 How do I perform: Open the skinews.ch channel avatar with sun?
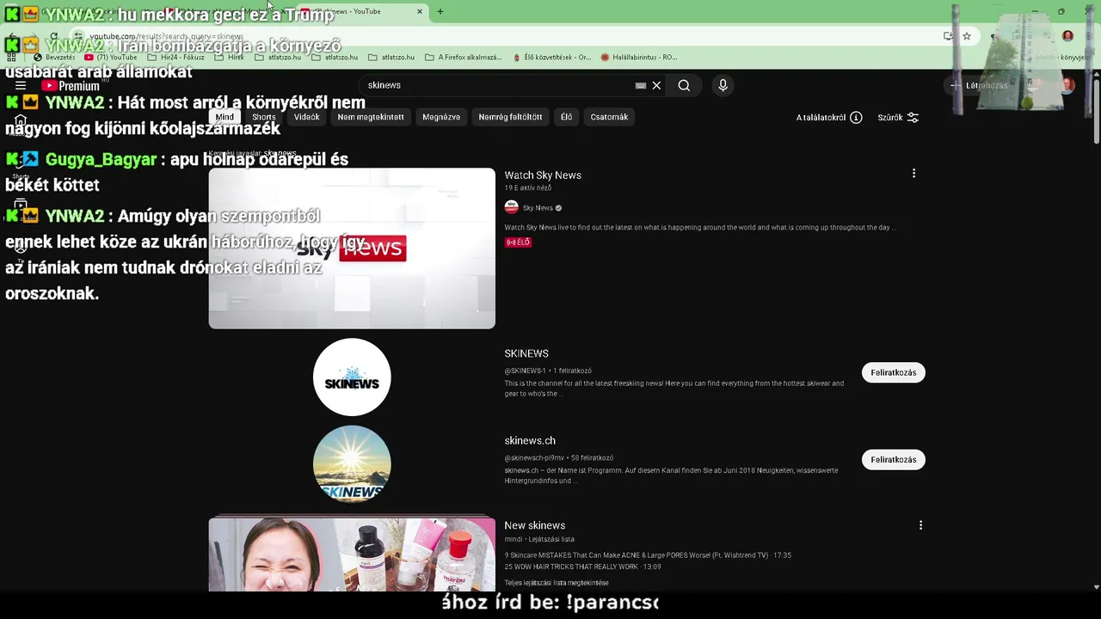click(x=352, y=463)
